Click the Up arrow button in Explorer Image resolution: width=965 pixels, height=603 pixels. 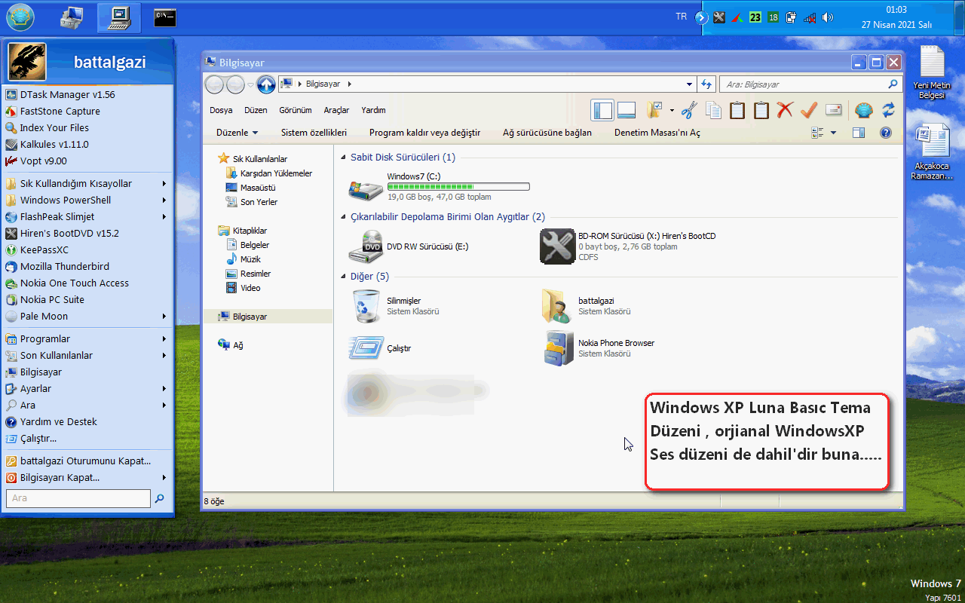[x=265, y=84]
